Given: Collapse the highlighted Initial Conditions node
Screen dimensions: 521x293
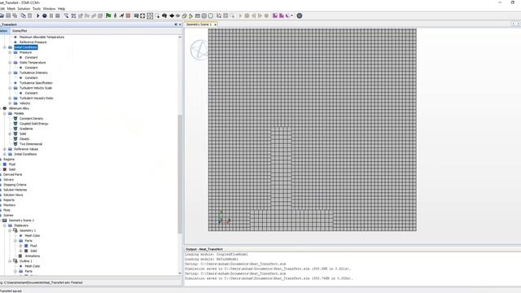Looking at the screenshot, I should (5, 47).
